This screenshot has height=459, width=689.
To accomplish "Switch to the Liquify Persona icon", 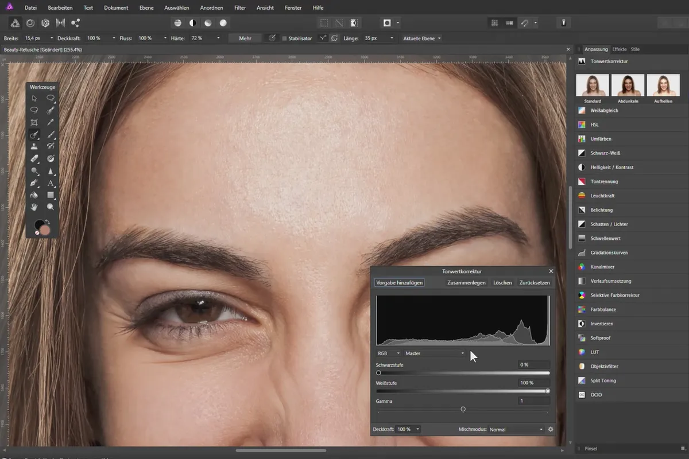I will [30, 23].
